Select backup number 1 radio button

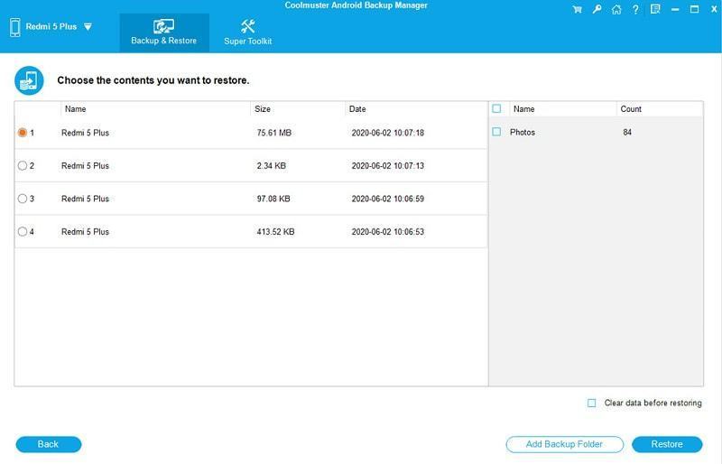(x=23, y=133)
